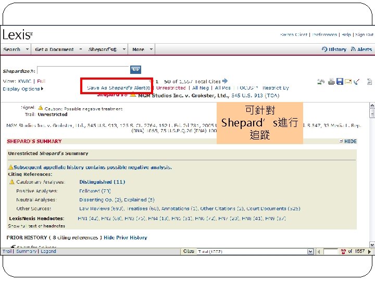Click the All Pos filter link
The width and height of the screenshot is (375, 281).
[x=223, y=88]
